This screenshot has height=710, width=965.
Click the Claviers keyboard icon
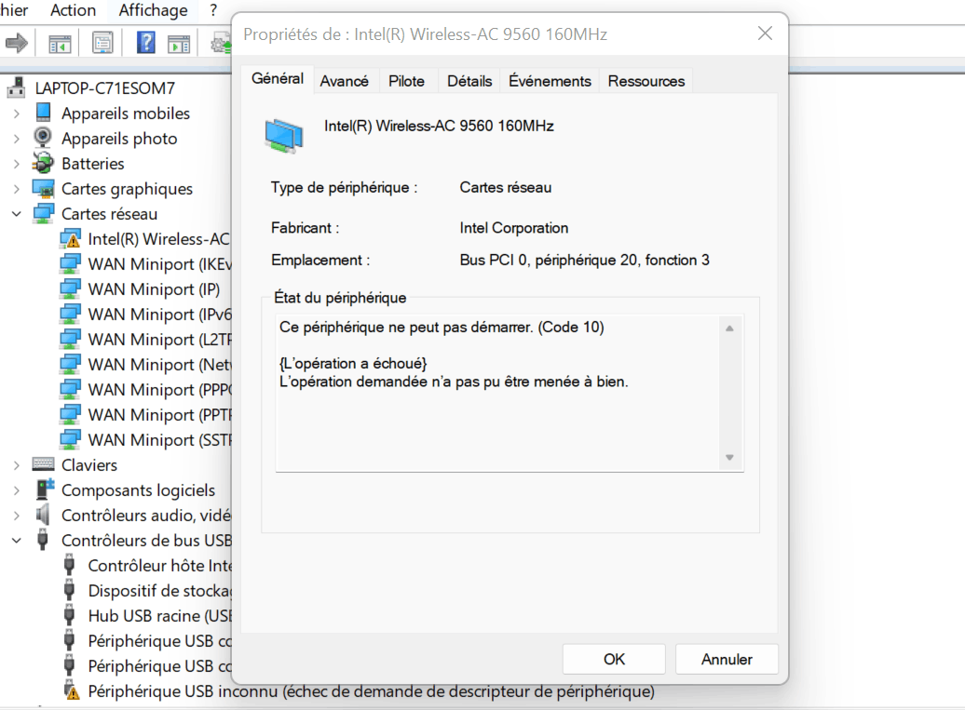coord(43,464)
